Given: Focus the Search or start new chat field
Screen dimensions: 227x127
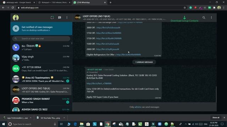Looking at the screenshot, I should (41, 38).
